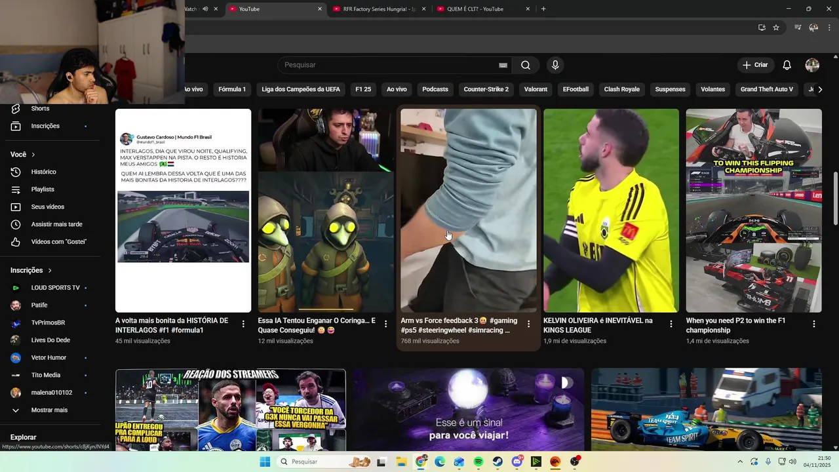The image size is (839, 472).
Task: Open the on-screen keyboard in search box
Action: pyautogui.click(x=503, y=65)
